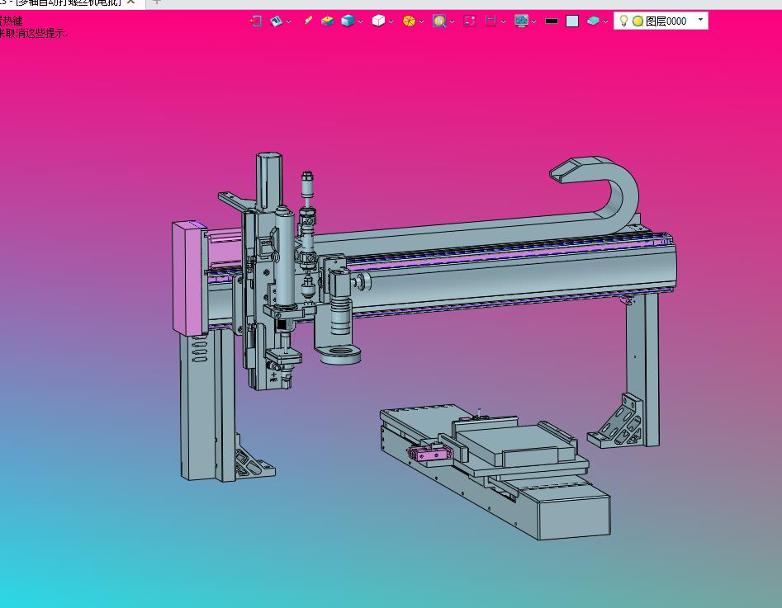Viewport: 782px width, 608px height.
Task: Click the orange faceted render icon
Action: [x=409, y=21]
